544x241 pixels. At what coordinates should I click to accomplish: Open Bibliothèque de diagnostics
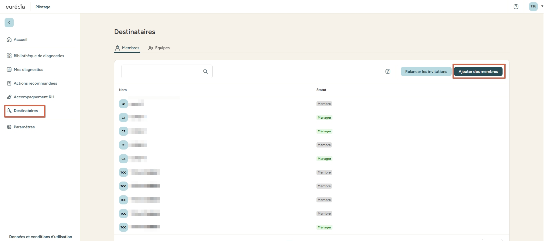(39, 56)
